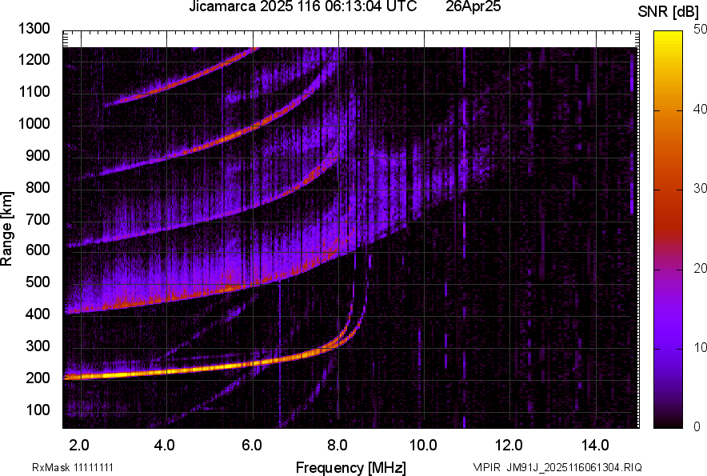Click the colorbar tick value 20
Viewport: 707px width, 476px height.
pos(700,269)
